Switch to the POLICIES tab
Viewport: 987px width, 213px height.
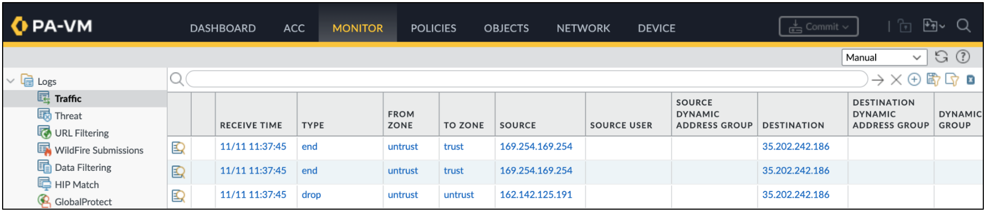[x=433, y=28]
